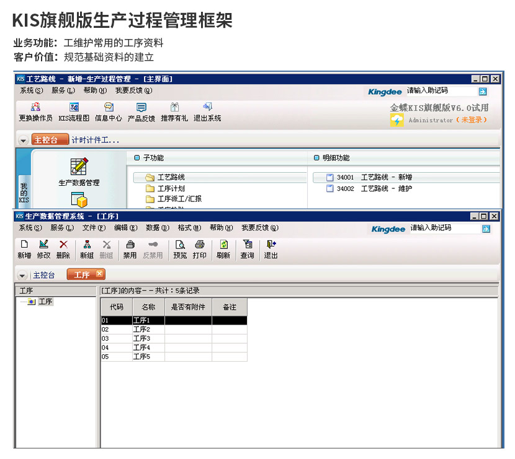
Task: Select the 工序计划 folder
Action: (171, 188)
